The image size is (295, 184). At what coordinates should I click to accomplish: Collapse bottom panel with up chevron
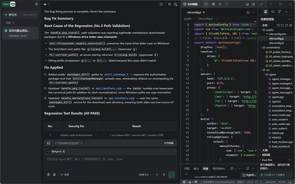(253, 169)
